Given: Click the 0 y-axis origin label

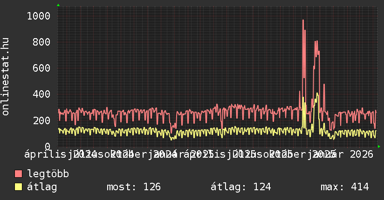Looking at the screenshot, I should [x=47, y=147].
